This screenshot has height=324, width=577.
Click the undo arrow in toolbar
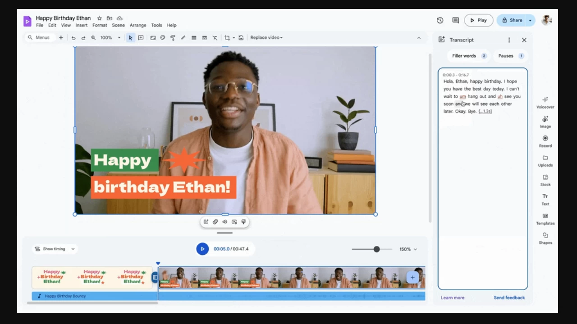click(73, 38)
